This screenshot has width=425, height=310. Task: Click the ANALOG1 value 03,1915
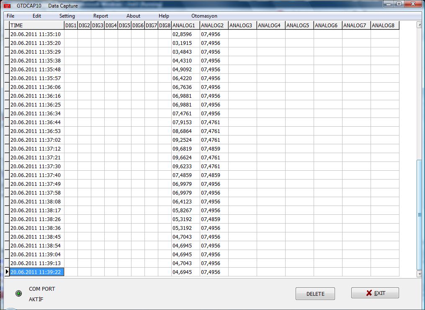[x=185, y=43]
